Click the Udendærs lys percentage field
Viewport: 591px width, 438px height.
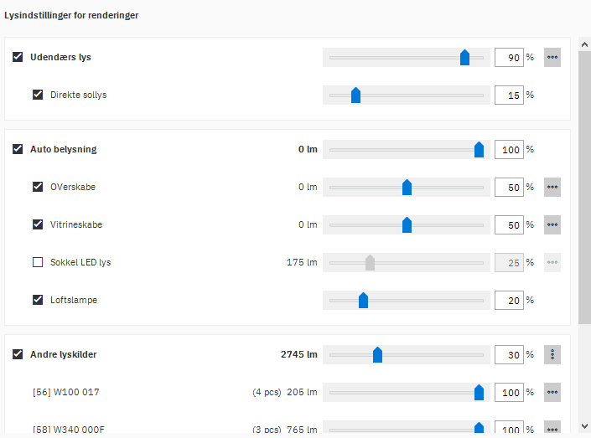509,58
